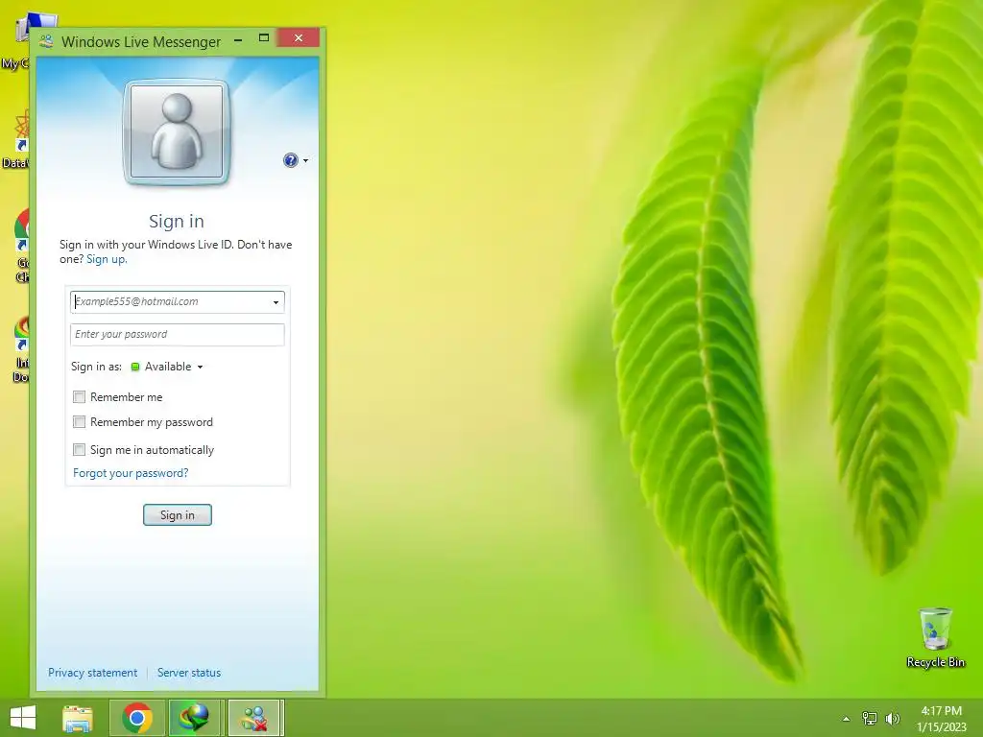Click the Sign up link
Image resolution: width=983 pixels, height=737 pixels.
(107, 259)
